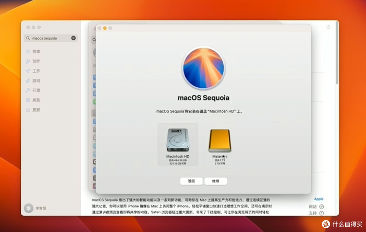Minimize the macOS Sequoia installer window
The width and height of the screenshot is (366, 232).
click(x=105, y=28)
